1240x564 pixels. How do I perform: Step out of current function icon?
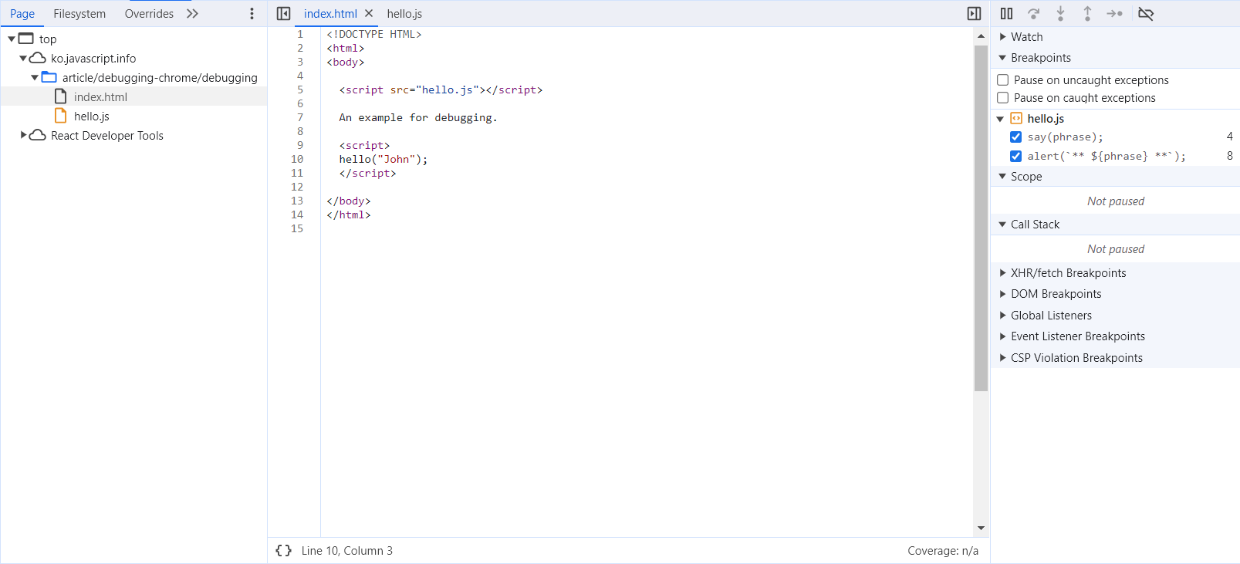[1087, 14]
